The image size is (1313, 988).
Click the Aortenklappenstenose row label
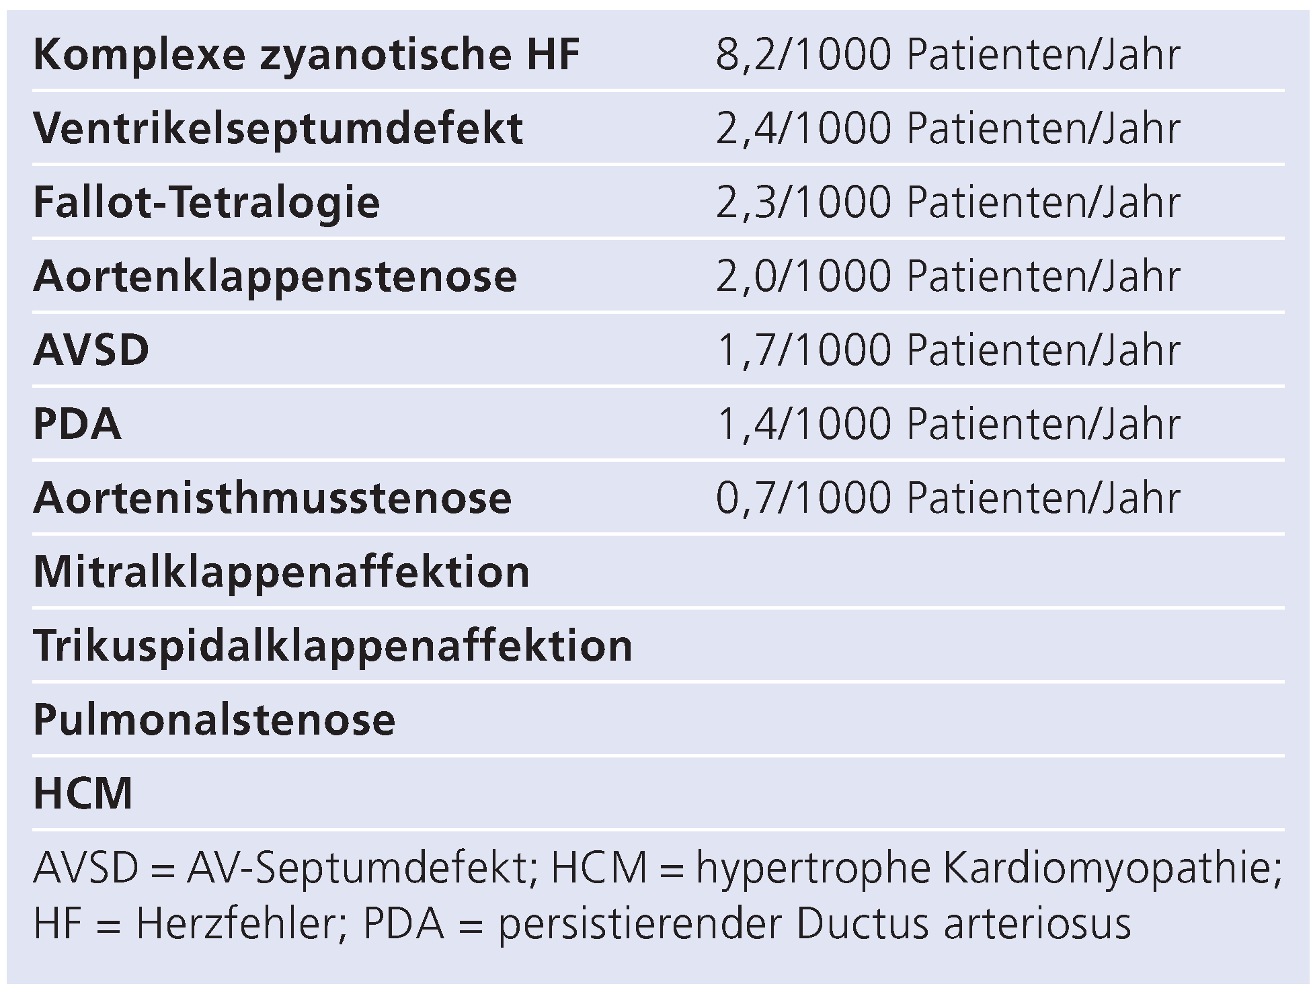point(275,276)
